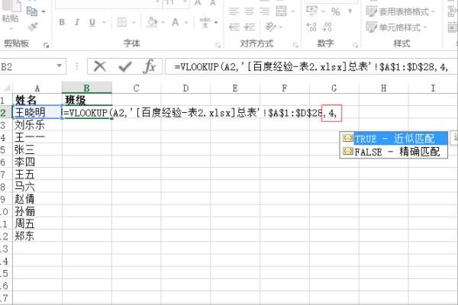Toggle Italic formatting
The image size is (458, 305).
point(77,22)
